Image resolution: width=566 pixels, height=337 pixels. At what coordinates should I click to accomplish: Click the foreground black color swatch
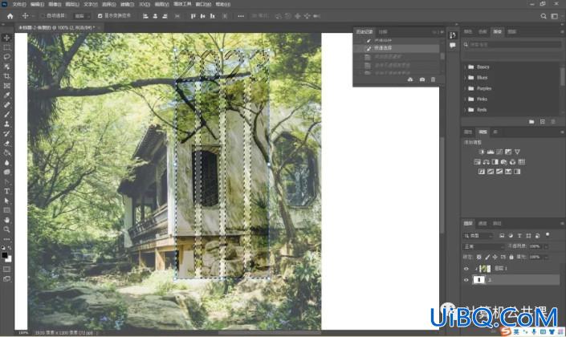click(5, 255)
